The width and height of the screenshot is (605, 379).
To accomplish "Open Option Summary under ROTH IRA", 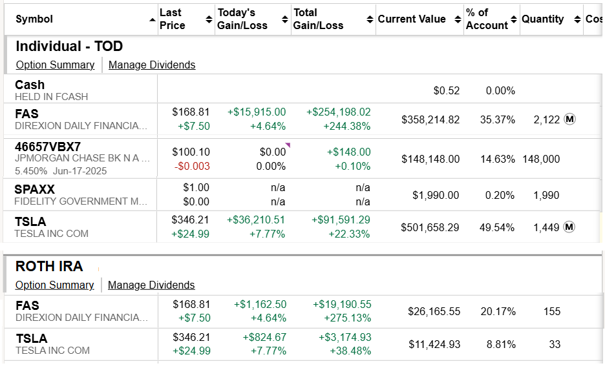I will 54,285.
